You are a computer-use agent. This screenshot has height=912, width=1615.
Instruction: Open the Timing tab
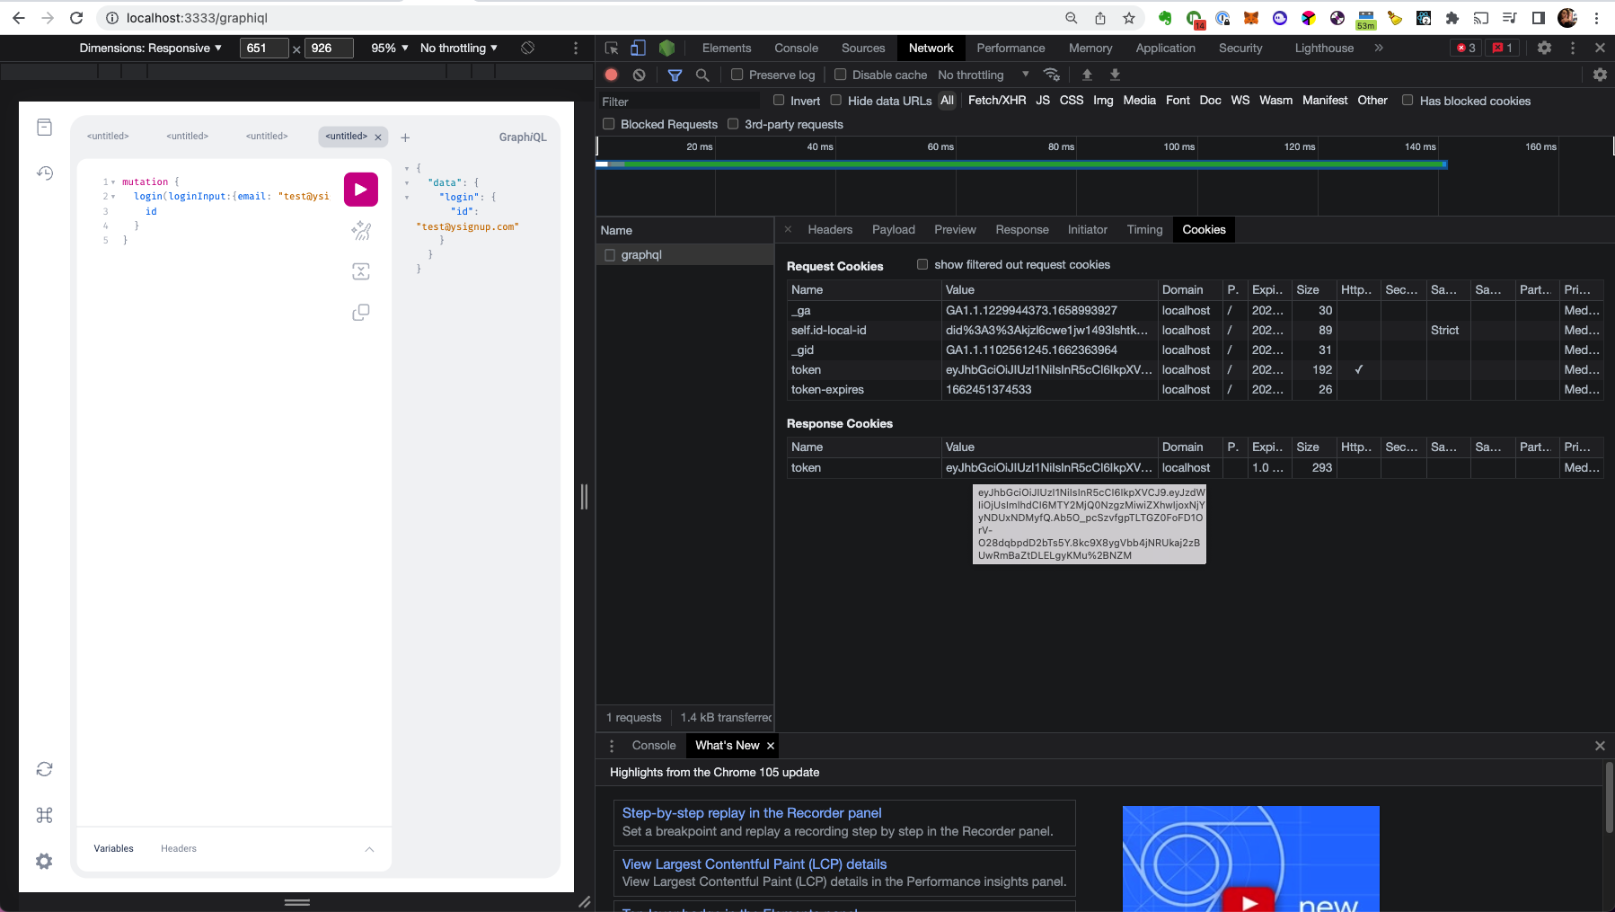click(x=1144, y=230)
